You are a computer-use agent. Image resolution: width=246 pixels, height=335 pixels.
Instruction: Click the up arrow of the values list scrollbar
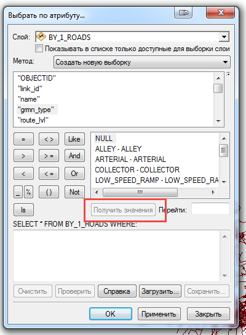point(224,139)
